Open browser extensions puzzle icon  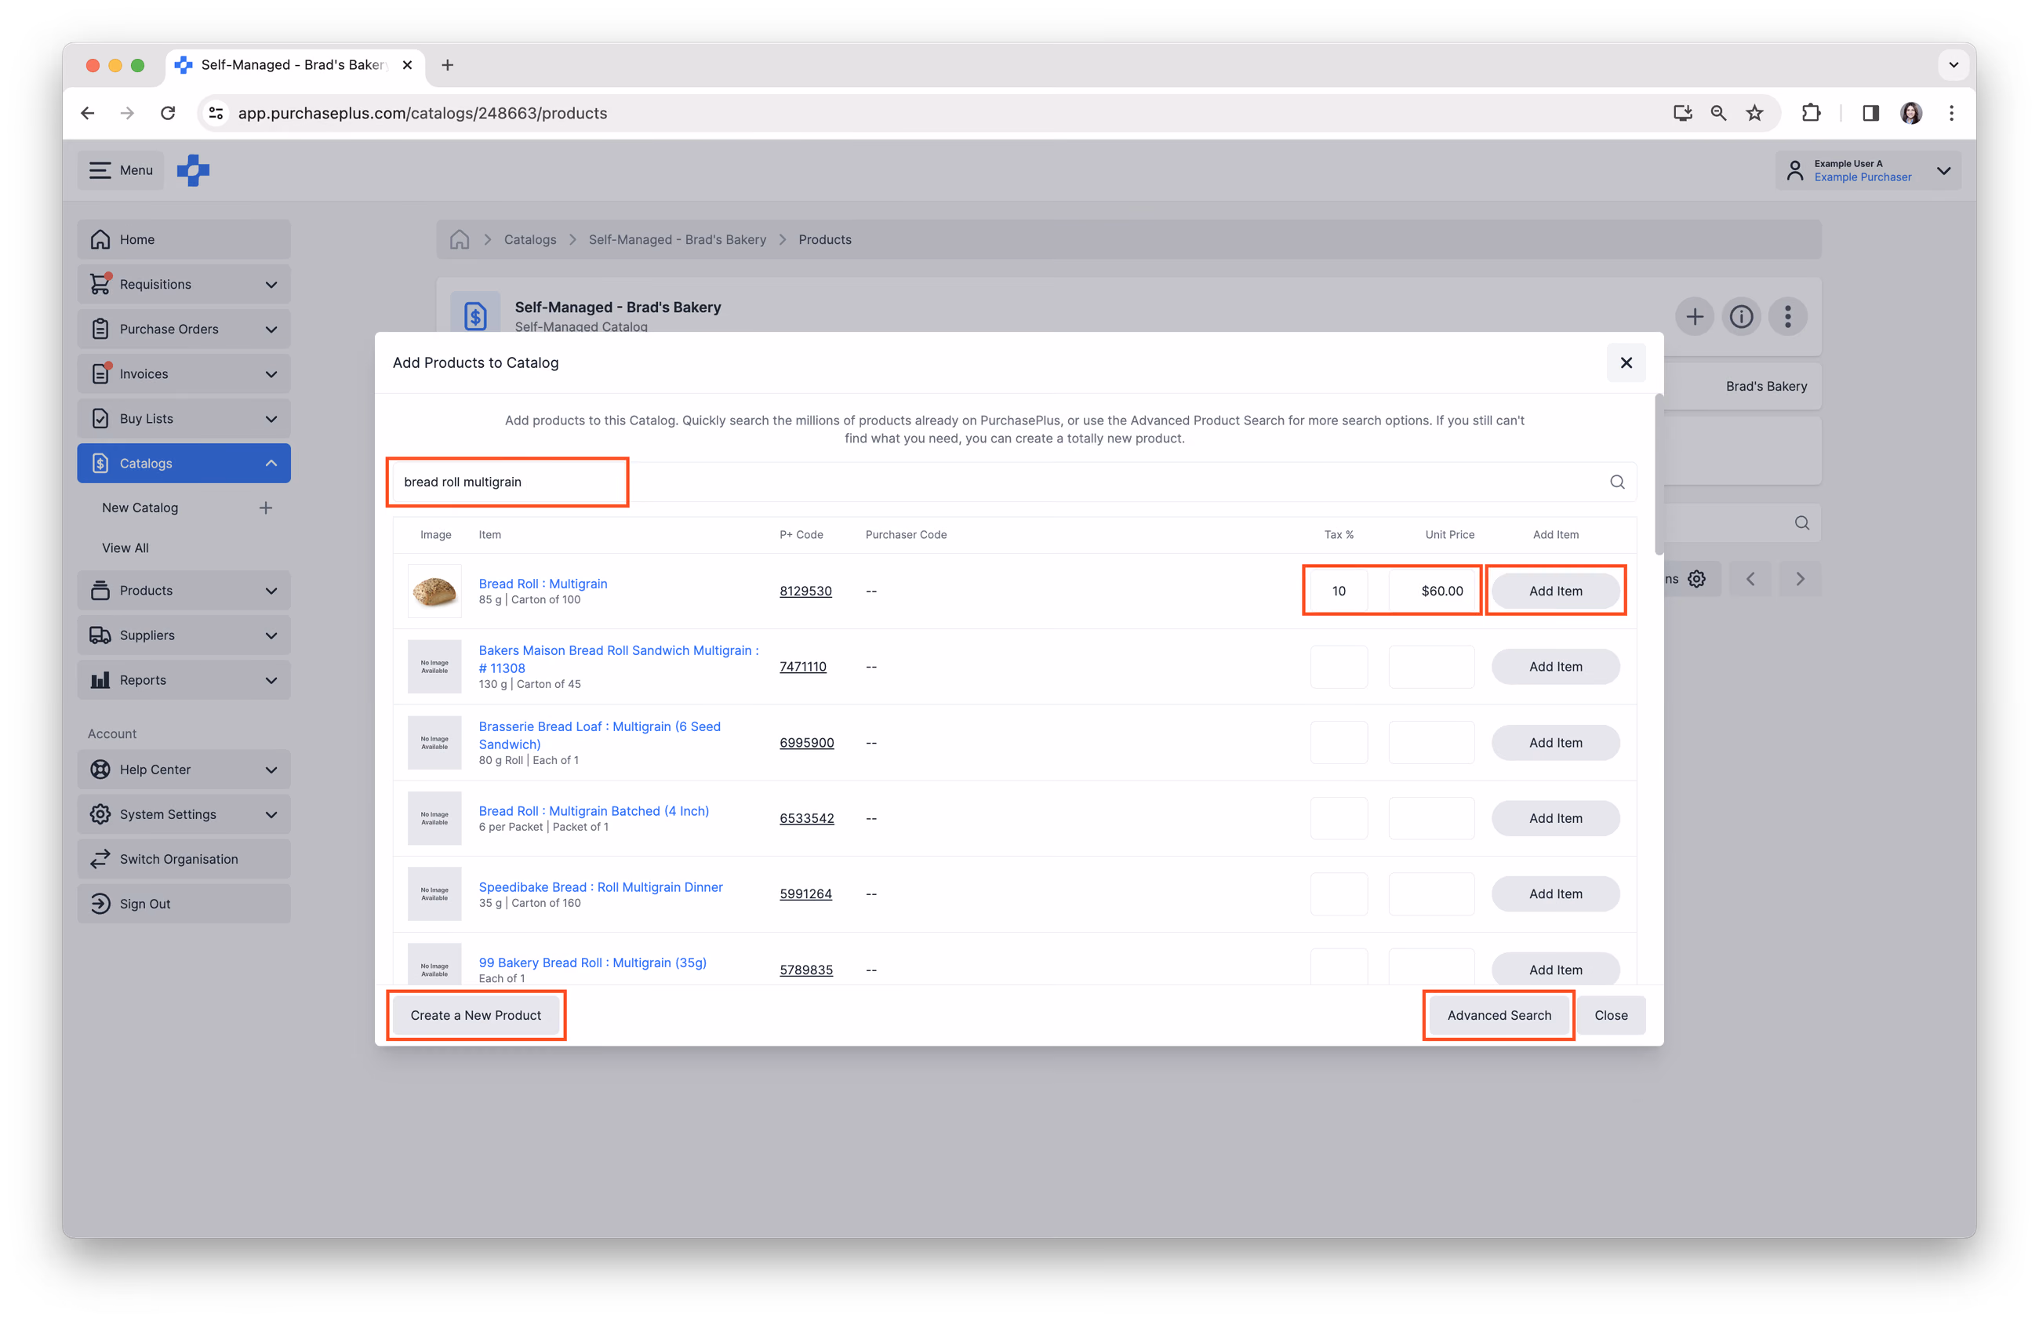1810,113
